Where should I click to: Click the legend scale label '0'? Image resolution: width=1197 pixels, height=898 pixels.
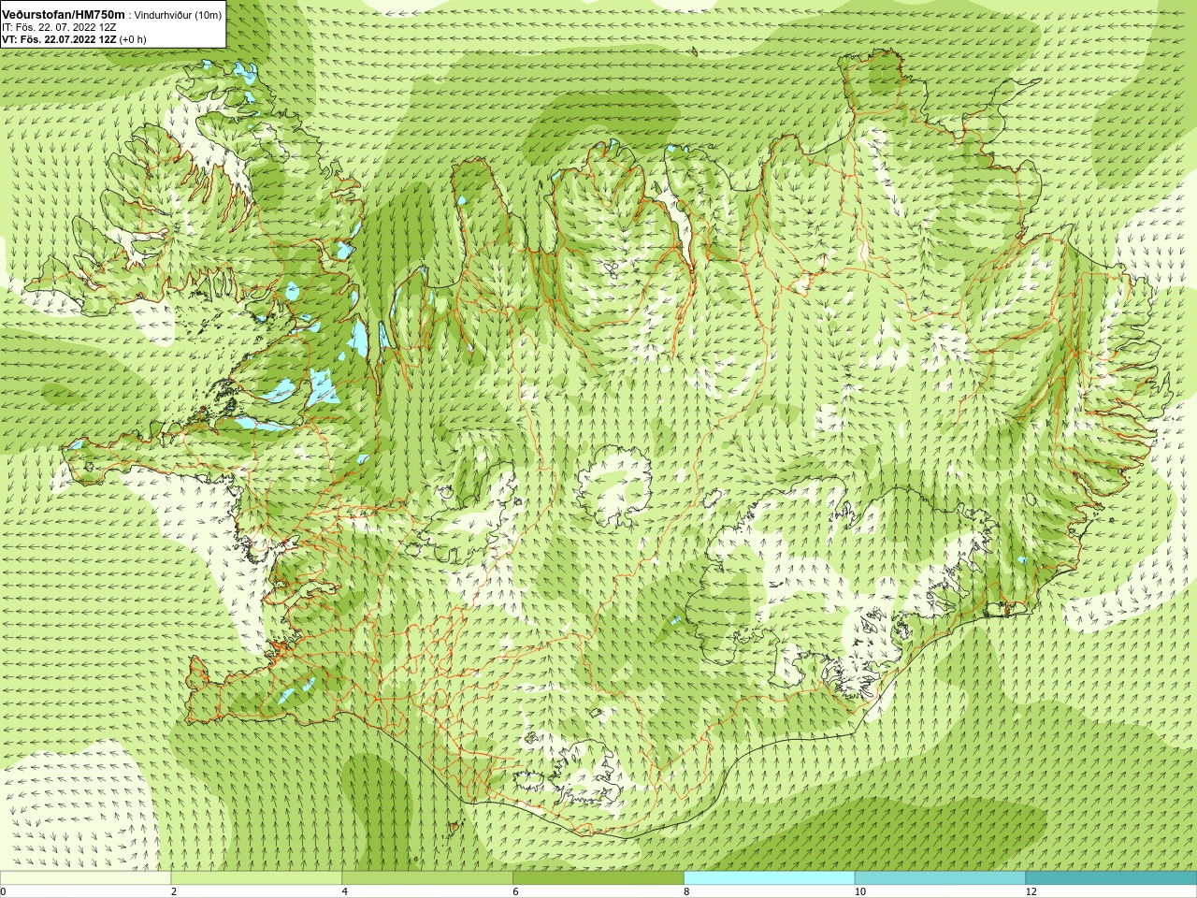(3, 891)
